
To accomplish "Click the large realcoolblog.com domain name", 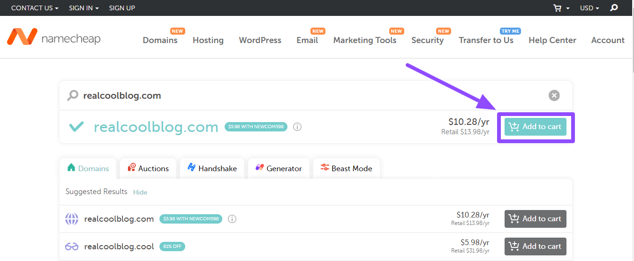I will coord(156,127).
